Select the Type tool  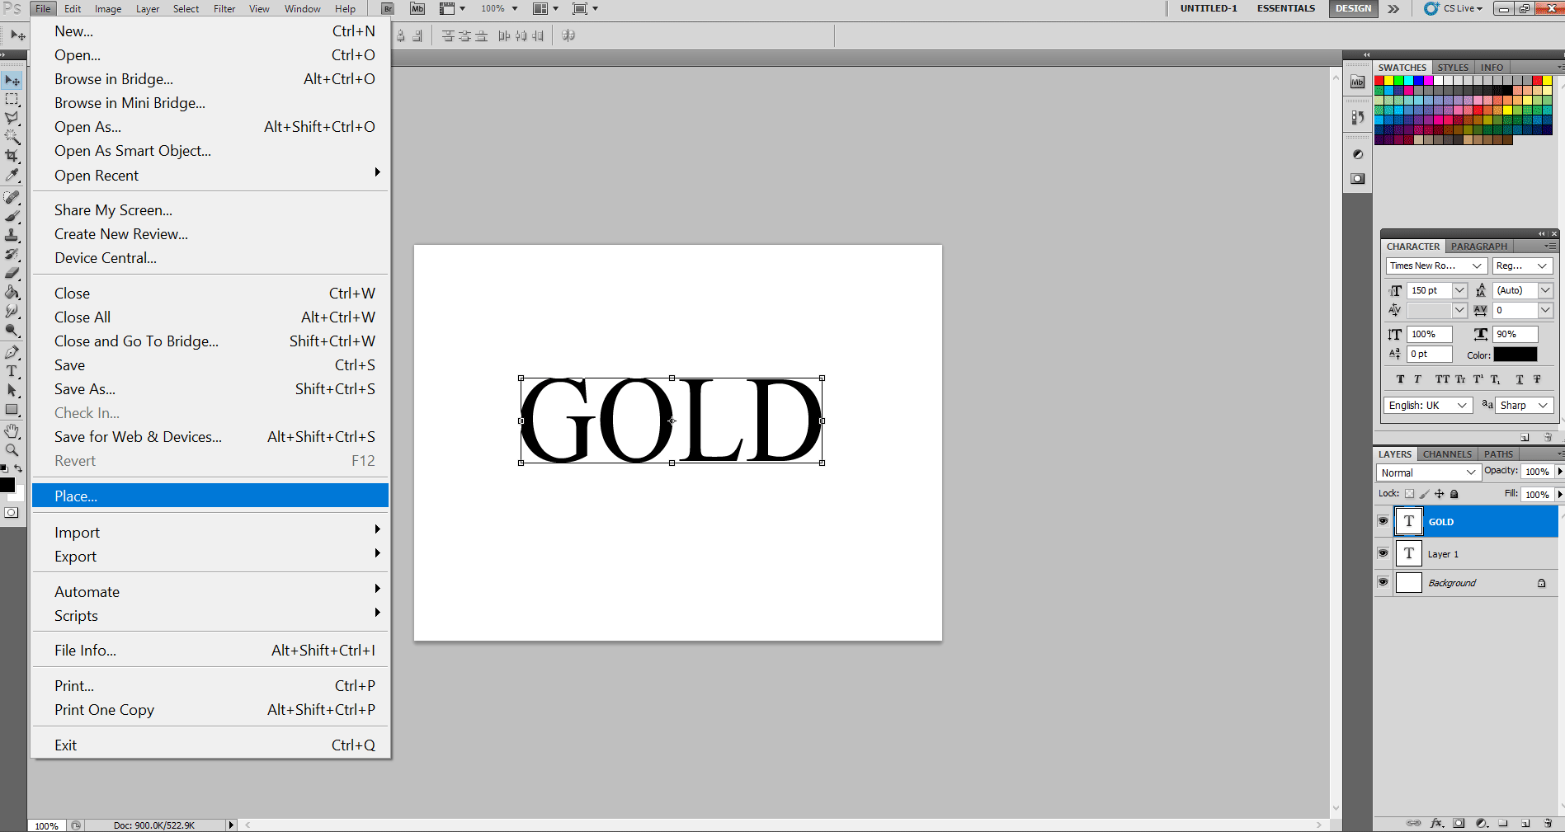tap(12, 371)
